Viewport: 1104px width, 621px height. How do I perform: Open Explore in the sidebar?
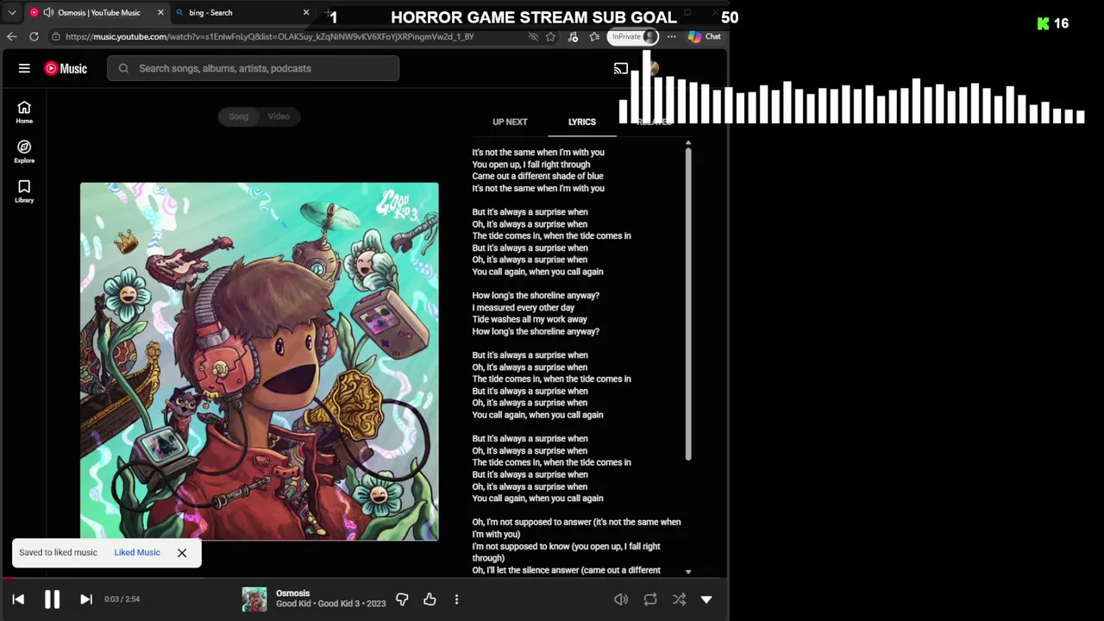[24, 152]
